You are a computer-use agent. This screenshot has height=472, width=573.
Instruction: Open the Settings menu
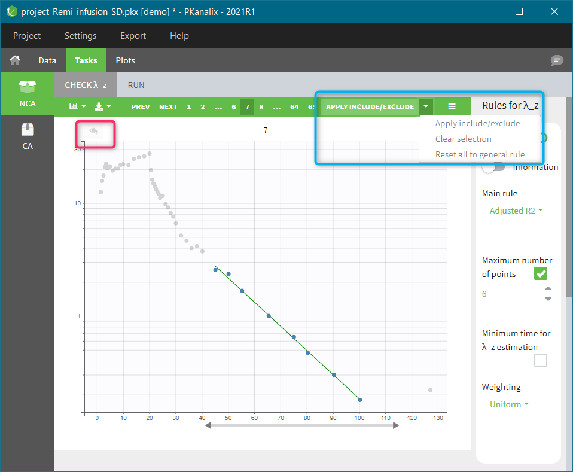80,36
